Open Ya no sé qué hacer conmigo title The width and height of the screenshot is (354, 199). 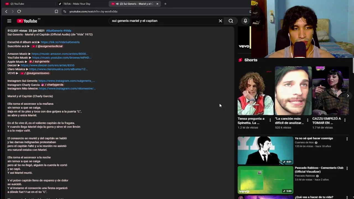point(314,138)
